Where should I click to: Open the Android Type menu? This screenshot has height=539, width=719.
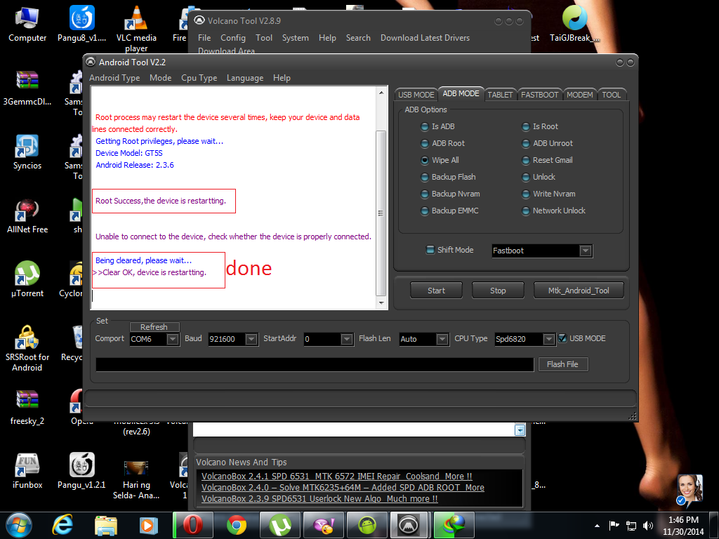pos(114,78)
